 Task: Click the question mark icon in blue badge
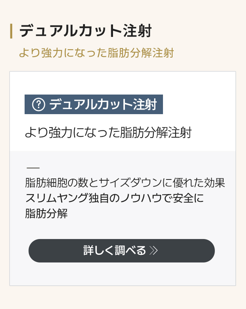tap(39, 105)
